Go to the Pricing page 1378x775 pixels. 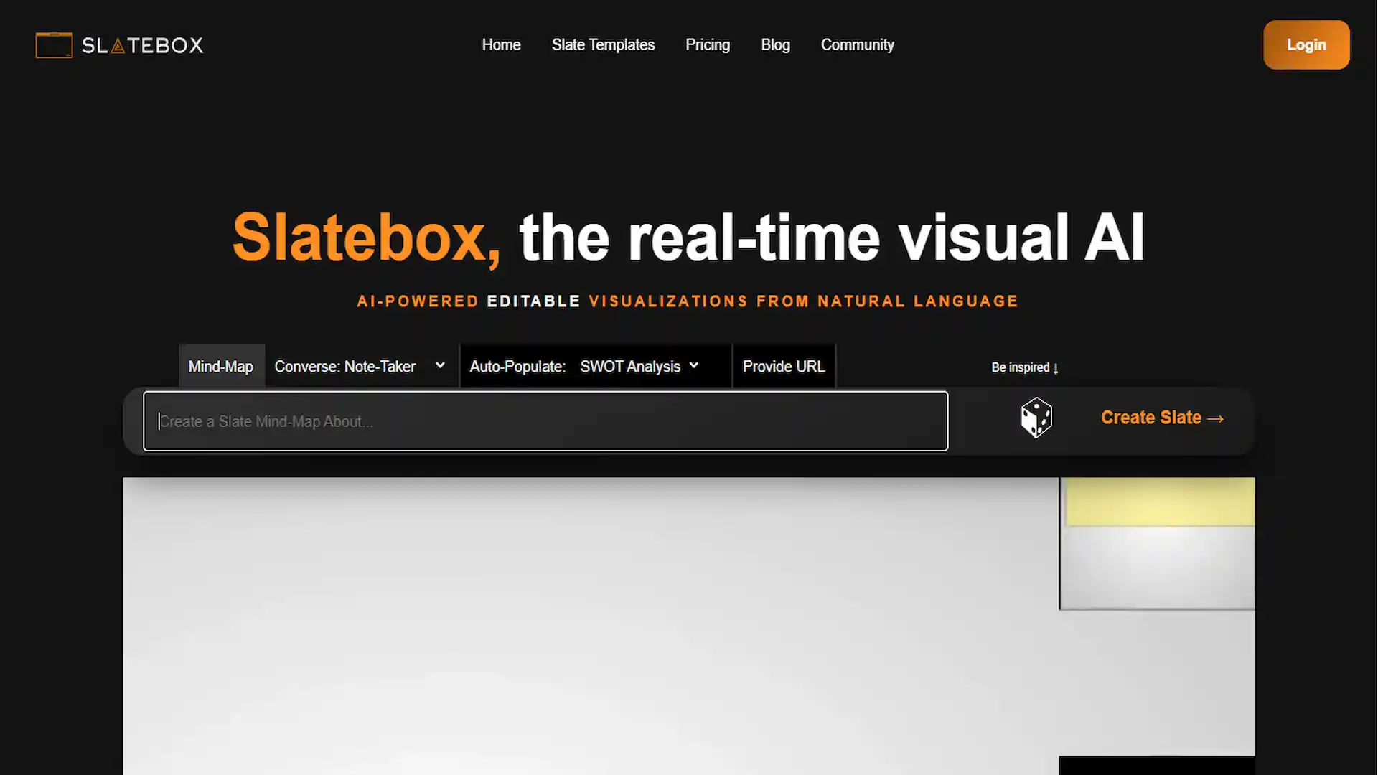(x=708, y=44)
